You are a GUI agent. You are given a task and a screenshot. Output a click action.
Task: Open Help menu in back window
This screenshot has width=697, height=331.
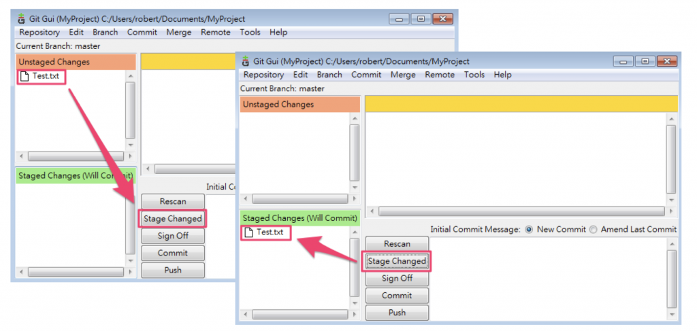tap(278, 33)
